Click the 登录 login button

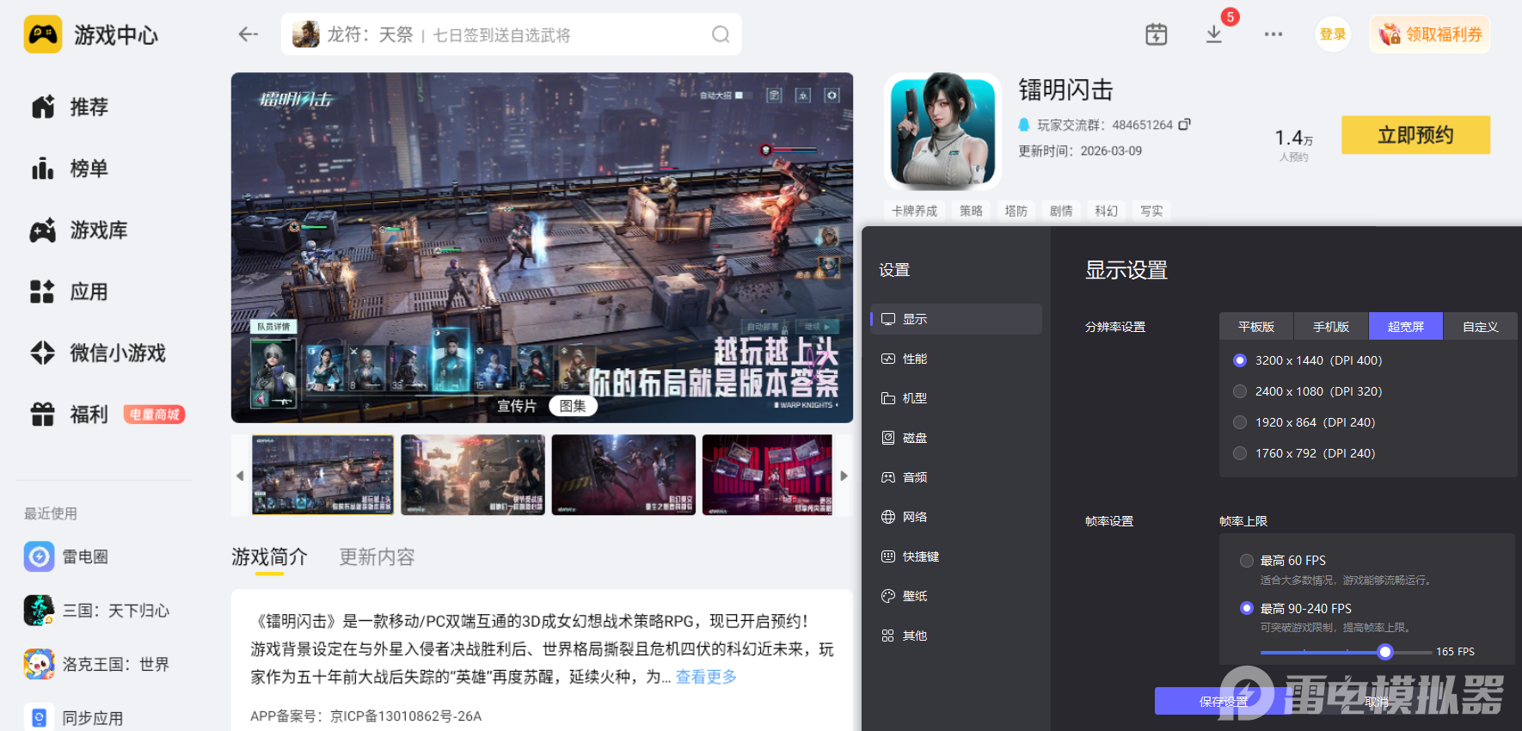click(1333, 34)
